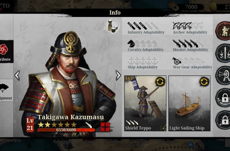Swap the Shield Teppo unit

160,82
